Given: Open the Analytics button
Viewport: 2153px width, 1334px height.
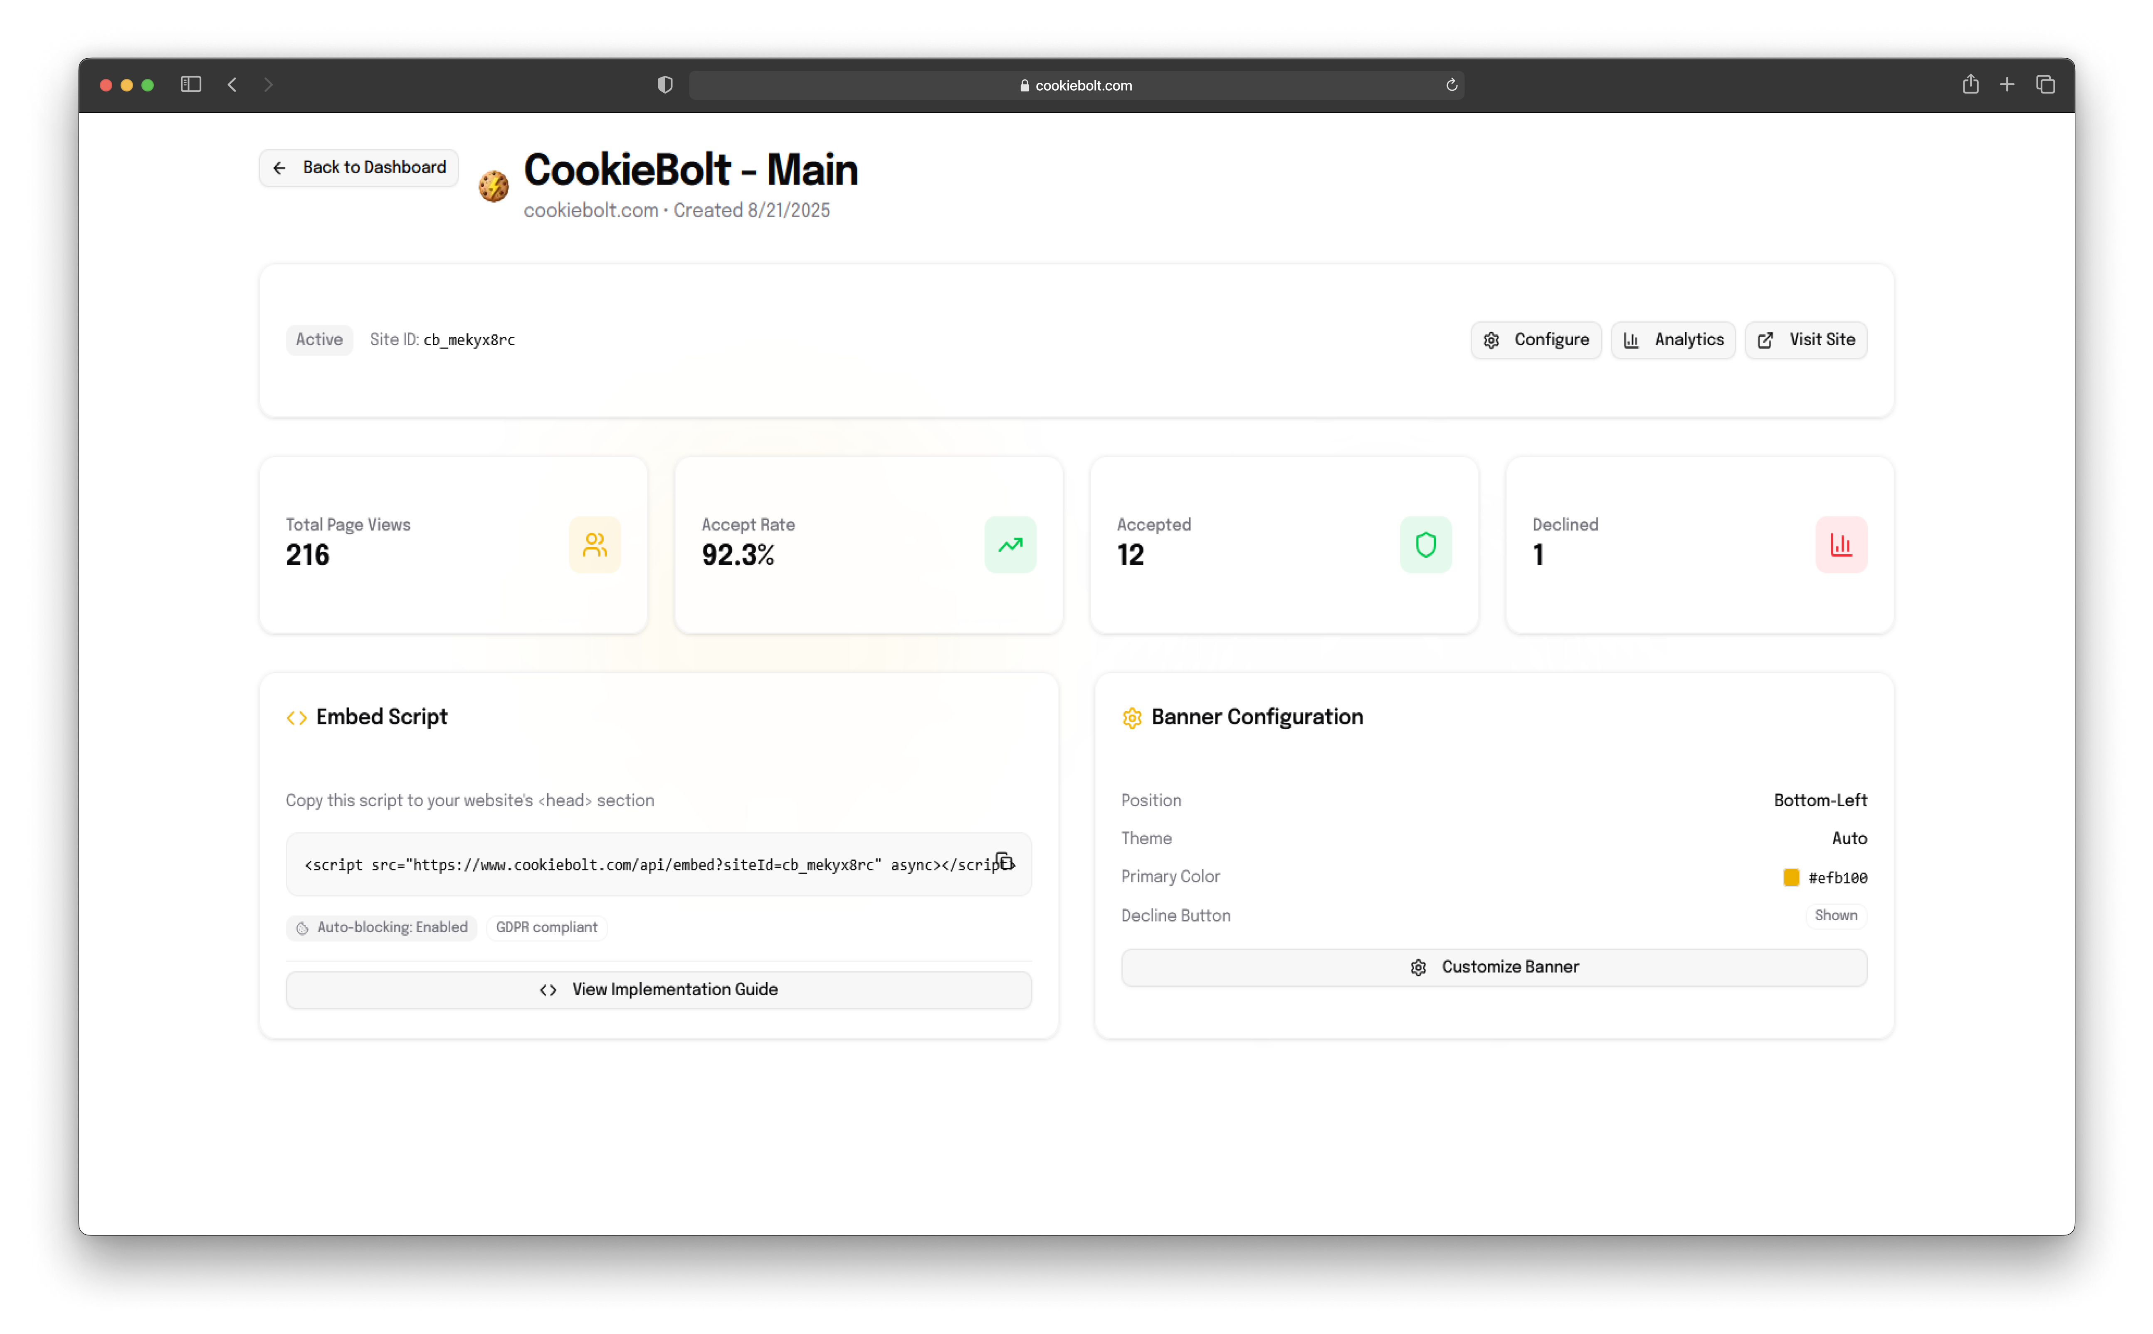Looking at the screenshot, I should tap(1672, 340).
